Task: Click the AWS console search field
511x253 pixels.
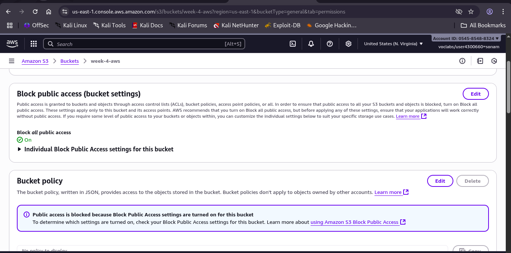Action: 144,44
